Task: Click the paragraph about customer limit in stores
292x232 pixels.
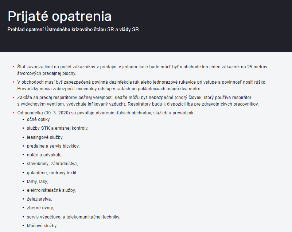Action: (x=142, y=70)
